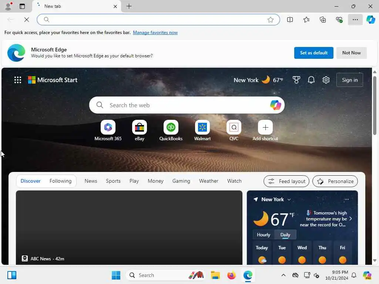Focus the browser address bar
379x284 pixels.
click(x=158, y=20)
